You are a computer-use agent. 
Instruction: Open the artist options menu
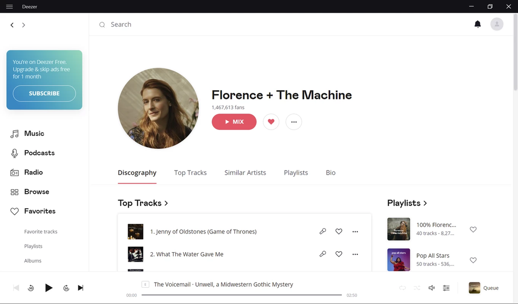(294, 122)
